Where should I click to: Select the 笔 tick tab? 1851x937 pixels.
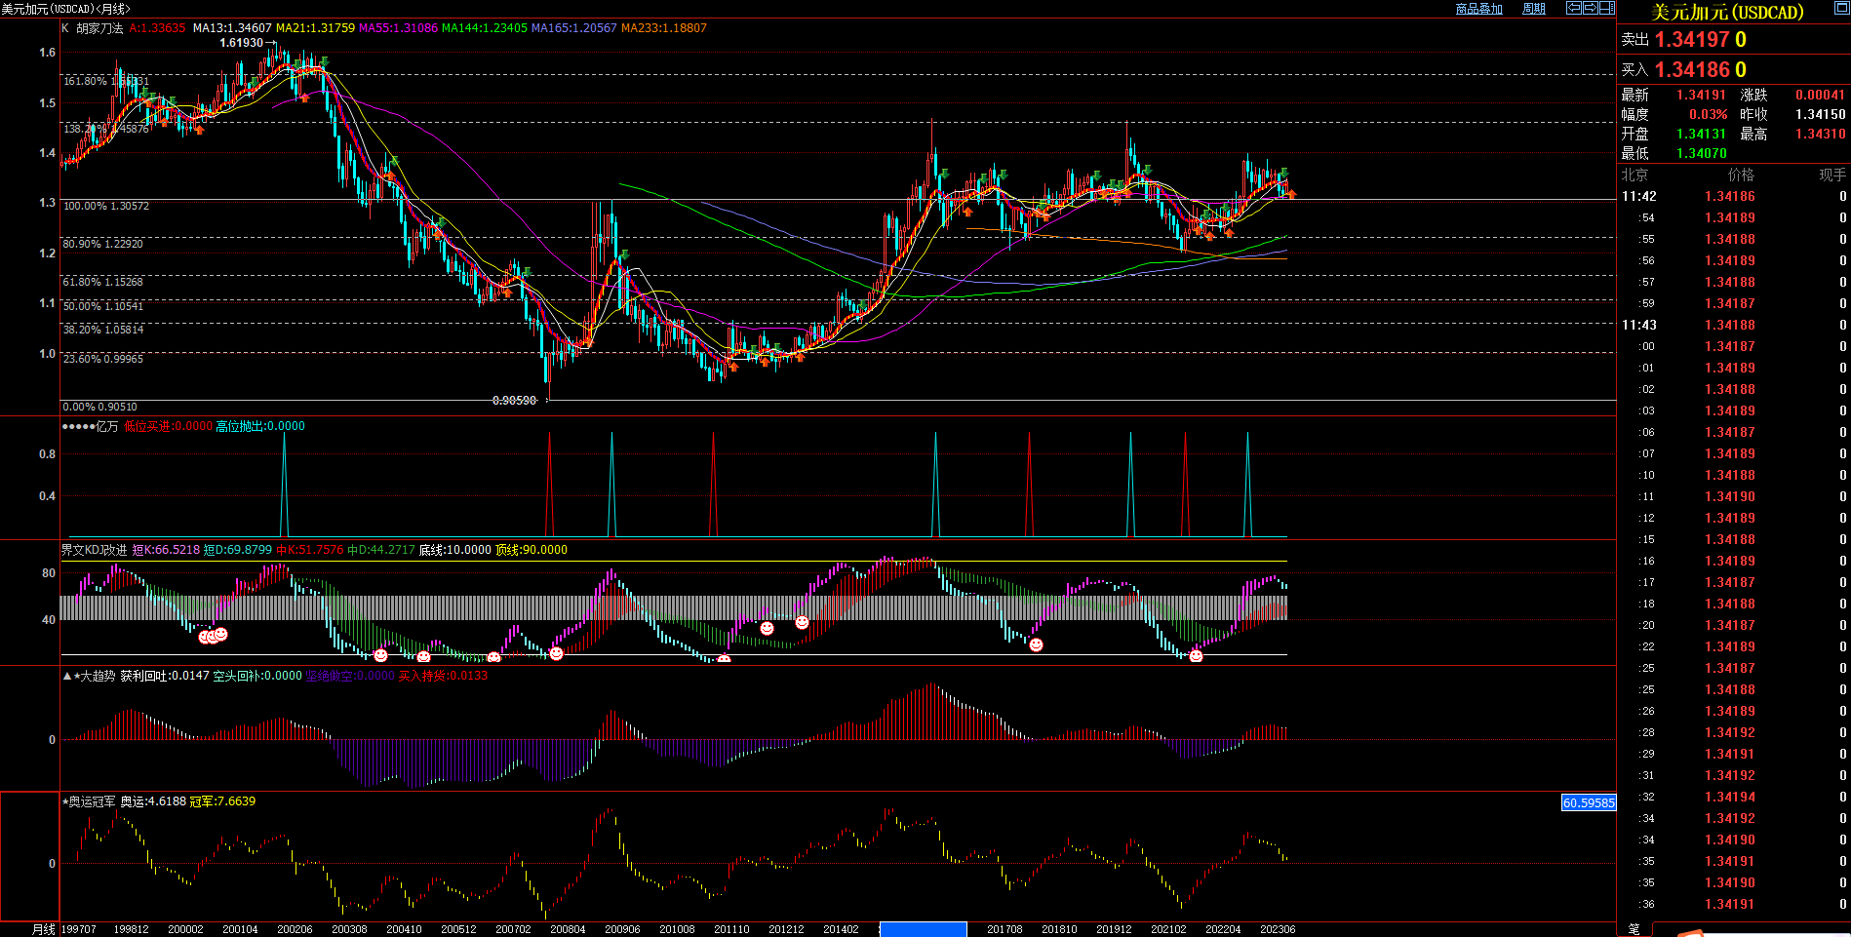(1634, 928)
